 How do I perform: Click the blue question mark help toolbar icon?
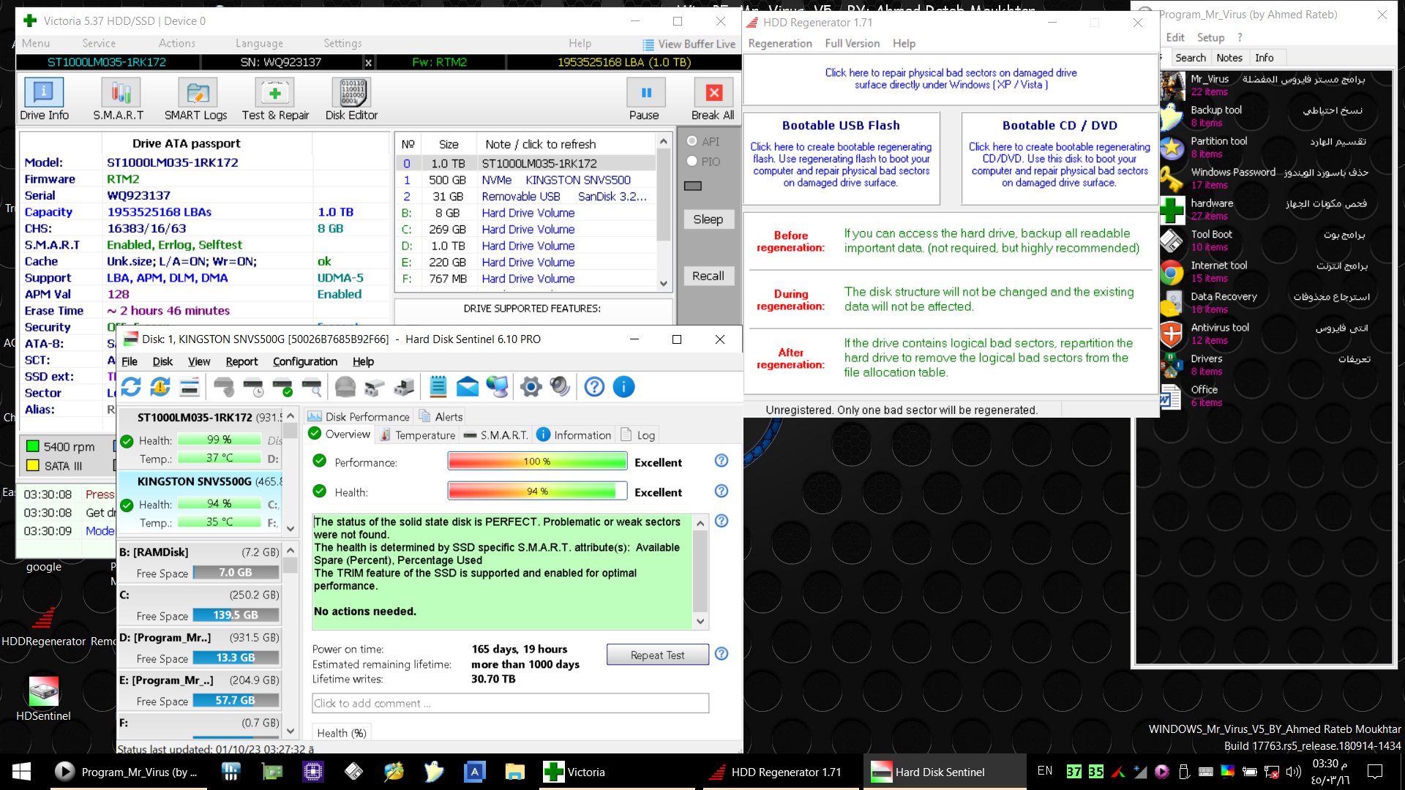point(594,387)
